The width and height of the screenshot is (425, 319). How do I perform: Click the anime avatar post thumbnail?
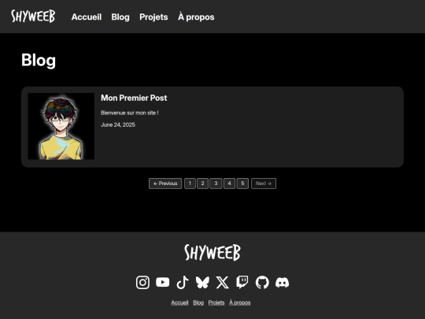(x=61, y=126)
